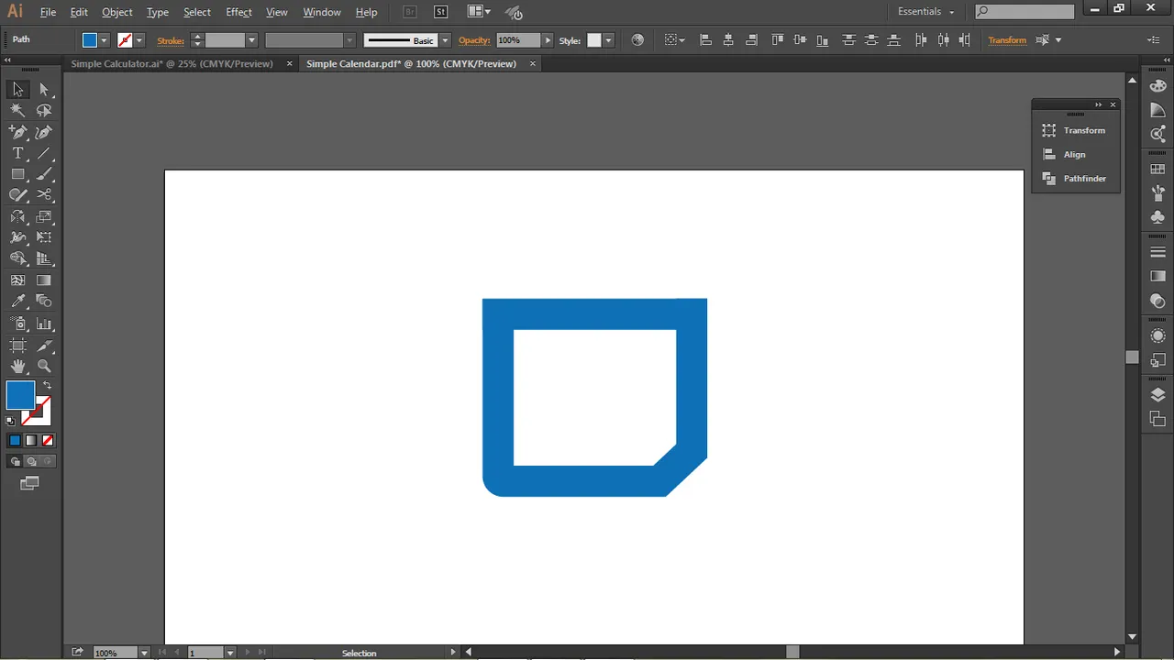
Task: Enable Draw Behind mode
Action: [x=31, y=462]
